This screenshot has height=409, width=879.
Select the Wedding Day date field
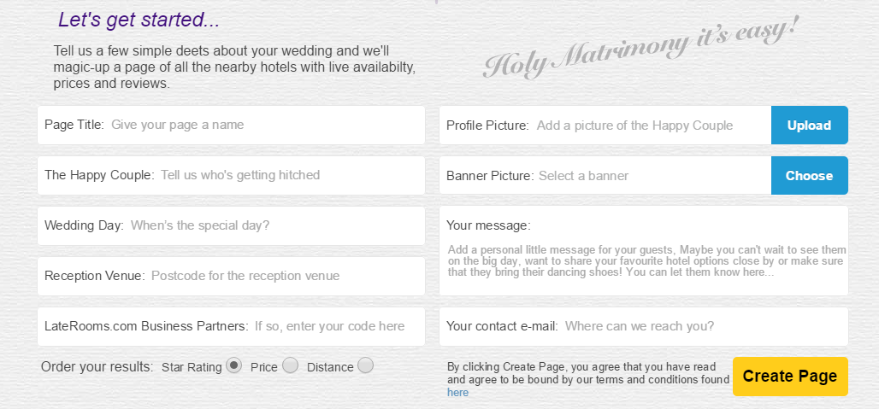point(231,226)
